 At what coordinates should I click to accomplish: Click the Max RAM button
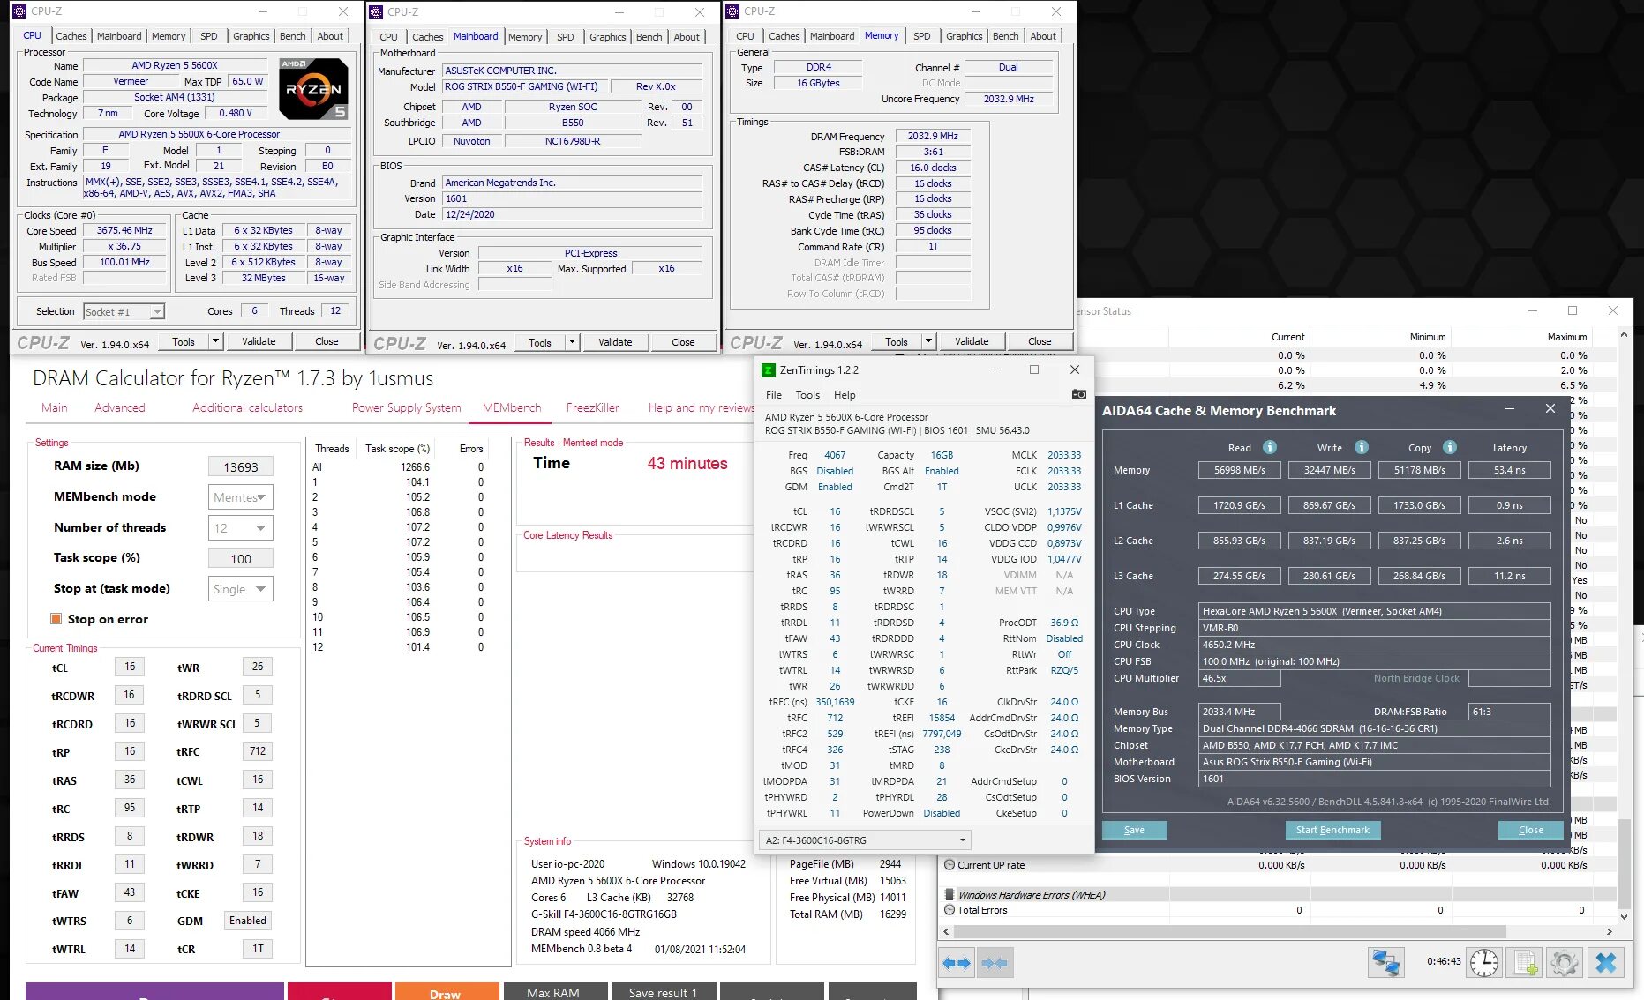553,992
